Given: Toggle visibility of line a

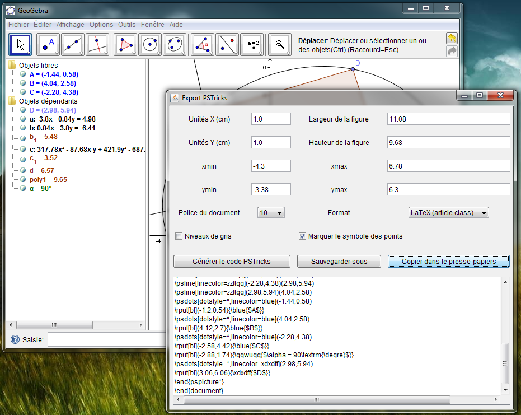Looking at the screenshot, I should 23,119.
